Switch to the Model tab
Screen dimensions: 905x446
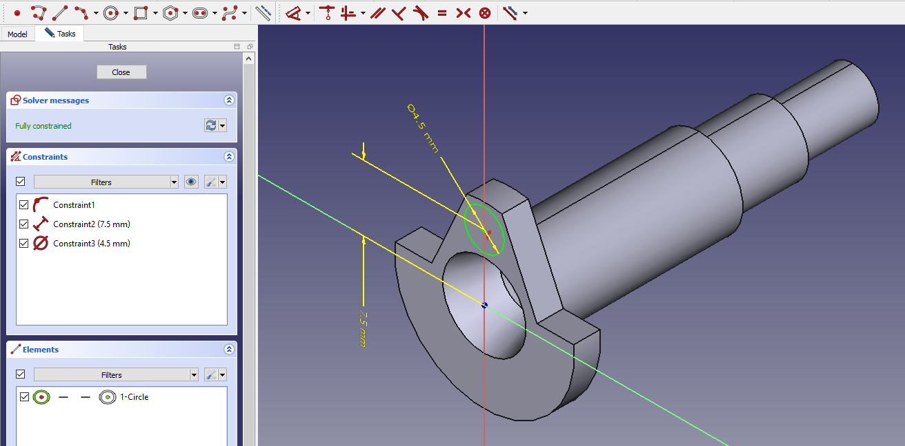[17, 34]
